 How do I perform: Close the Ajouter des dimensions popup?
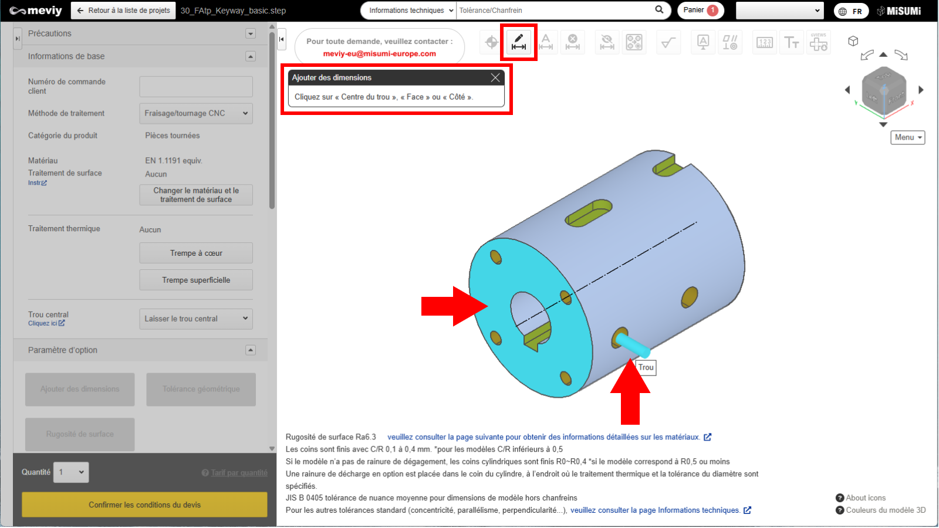pyautogui.click(x=495, y=77)
